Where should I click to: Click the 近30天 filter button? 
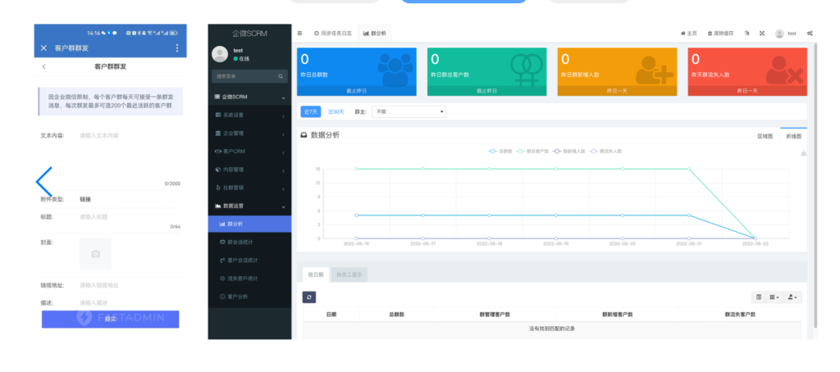(x=336, y=111)
